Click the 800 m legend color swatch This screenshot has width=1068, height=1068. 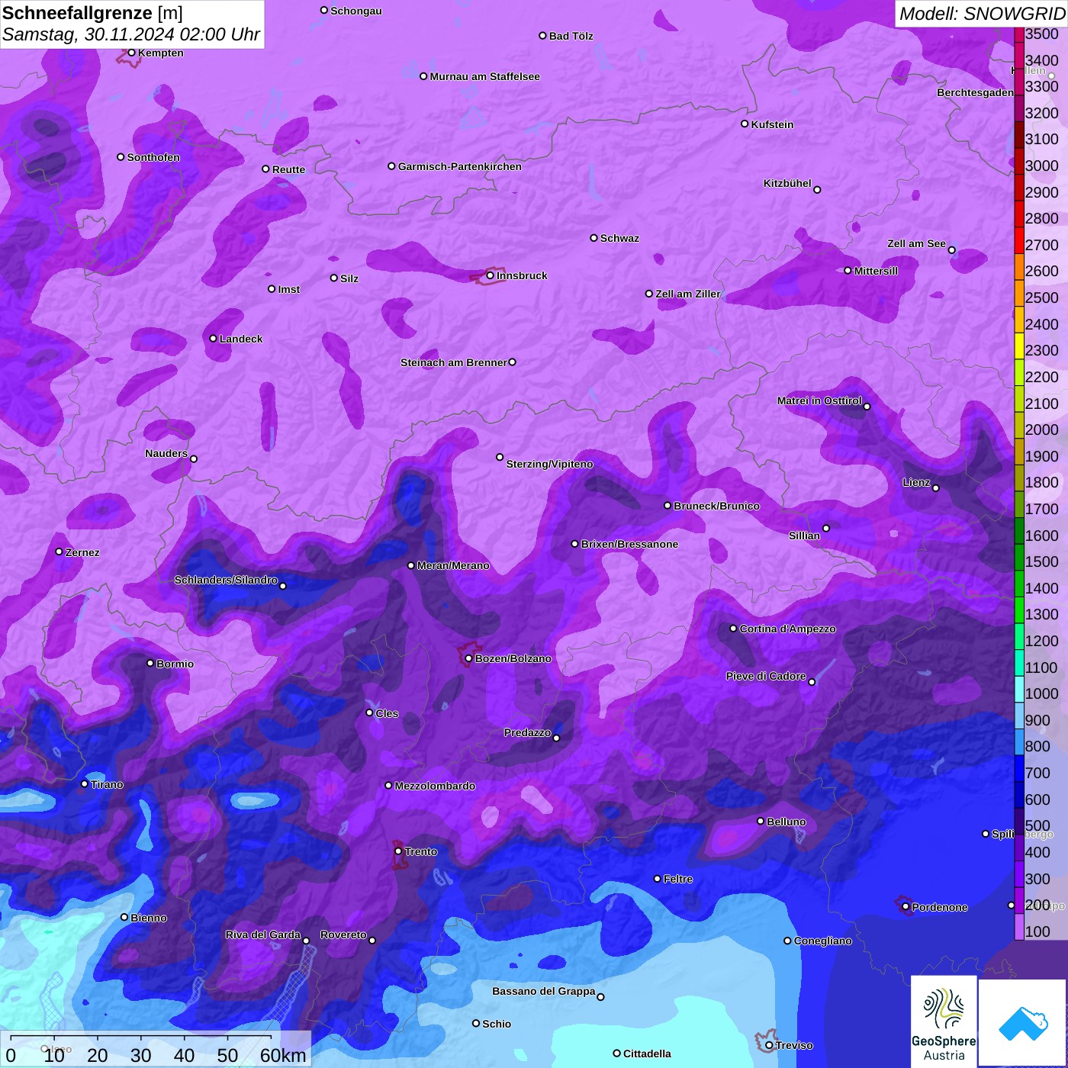point(1019,742)
